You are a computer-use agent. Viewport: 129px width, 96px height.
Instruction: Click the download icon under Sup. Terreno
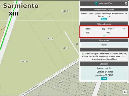tap(104, 35)
